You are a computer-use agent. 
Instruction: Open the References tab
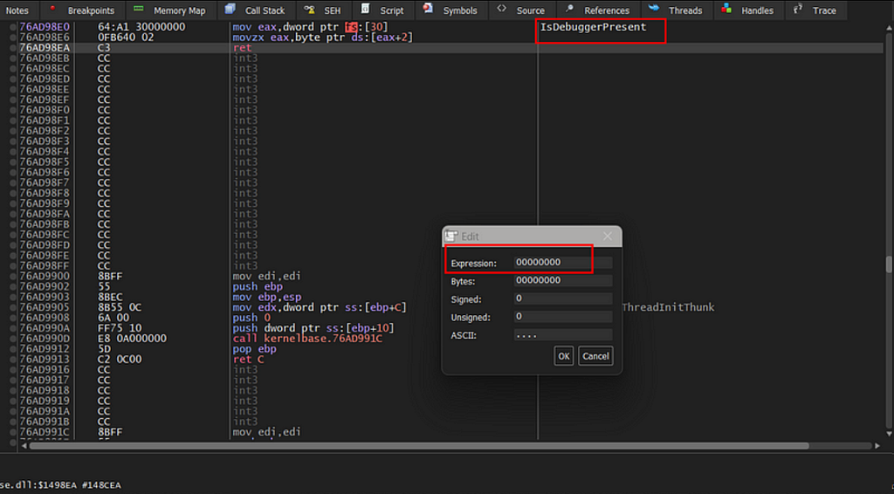click(598, 10)
